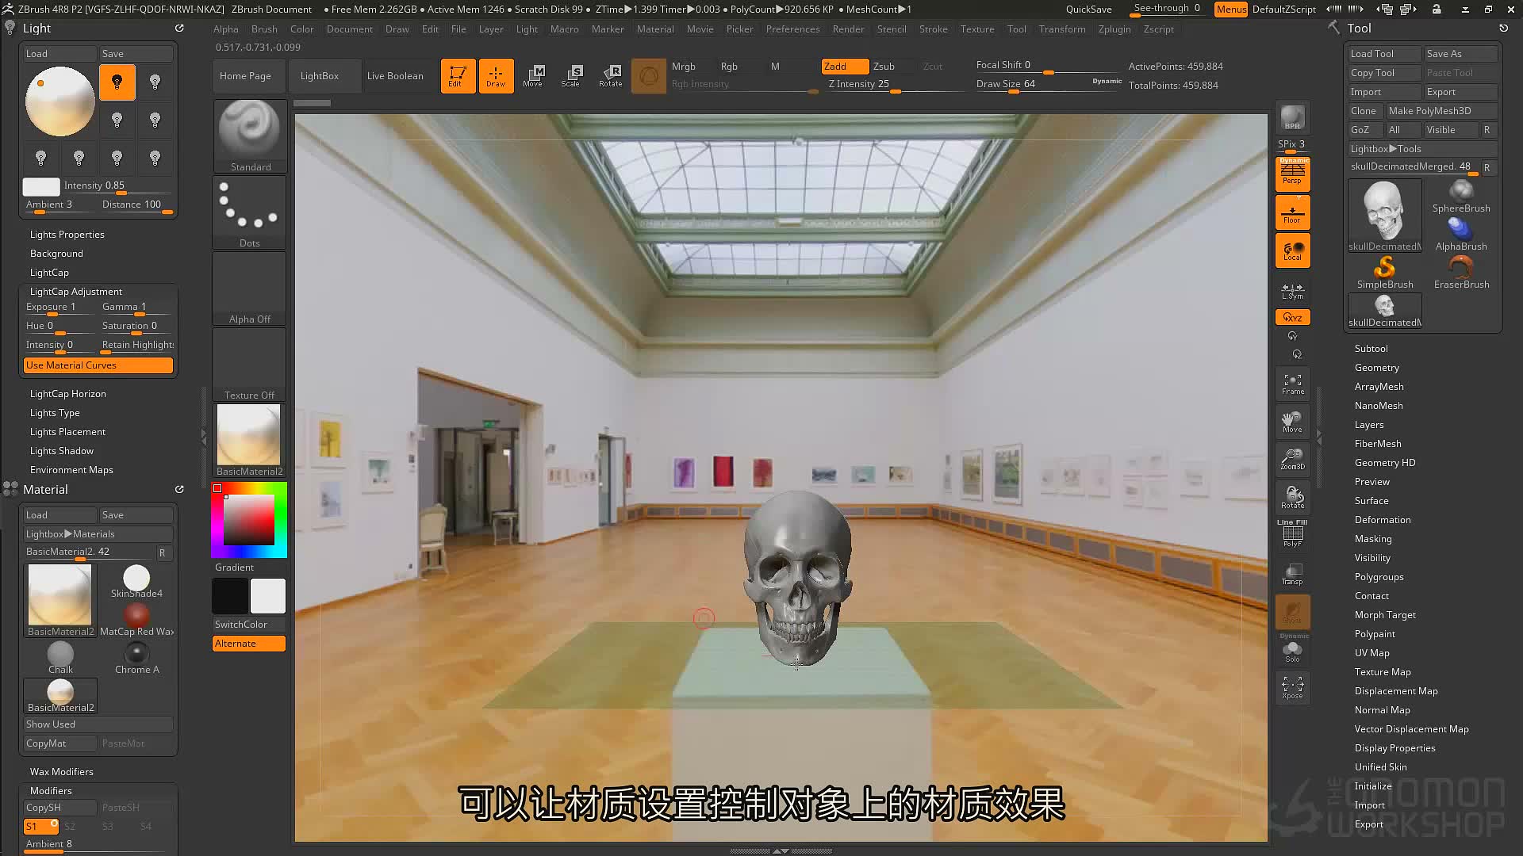Viewport: 1523px width, 856px height.
Task: Choose the Chrome A material sphere
Action: 137,658
